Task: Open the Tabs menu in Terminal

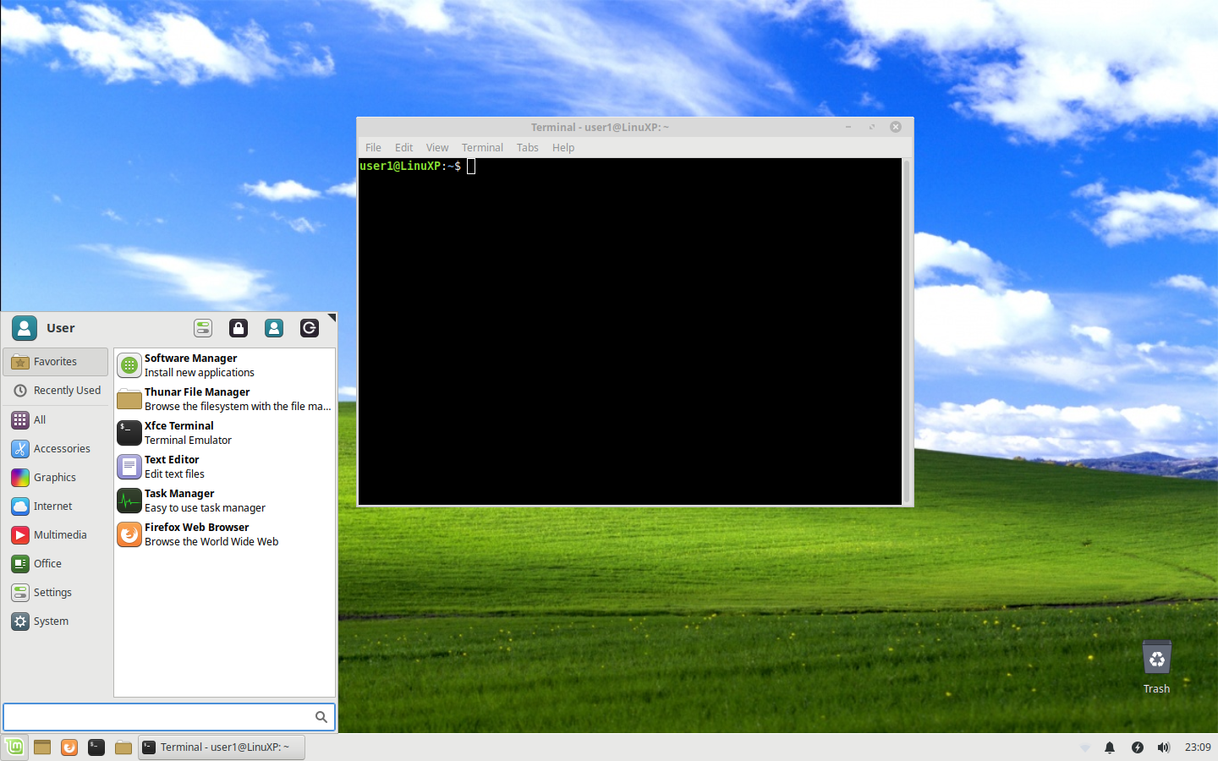Action: pyautogui.click(x=527, y=147)
